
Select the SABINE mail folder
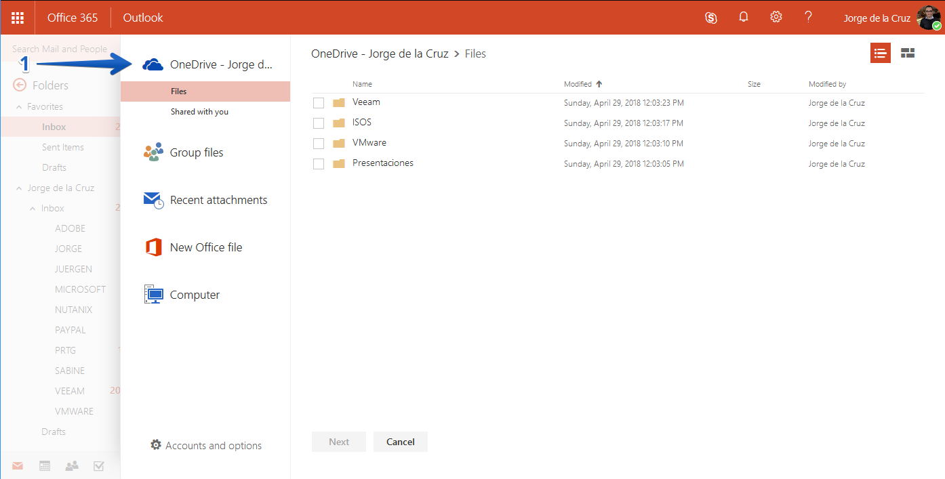70,371
